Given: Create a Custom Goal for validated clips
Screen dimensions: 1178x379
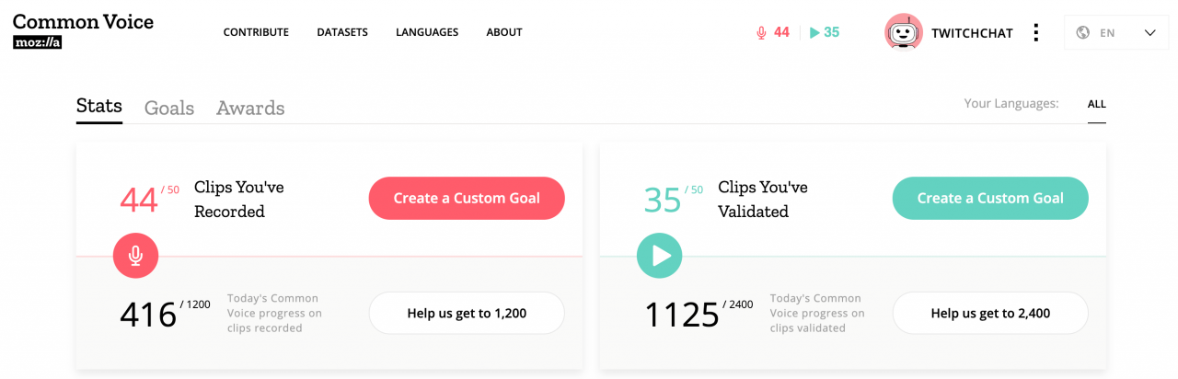Looking at the screenshot, I should click(990, 198).
